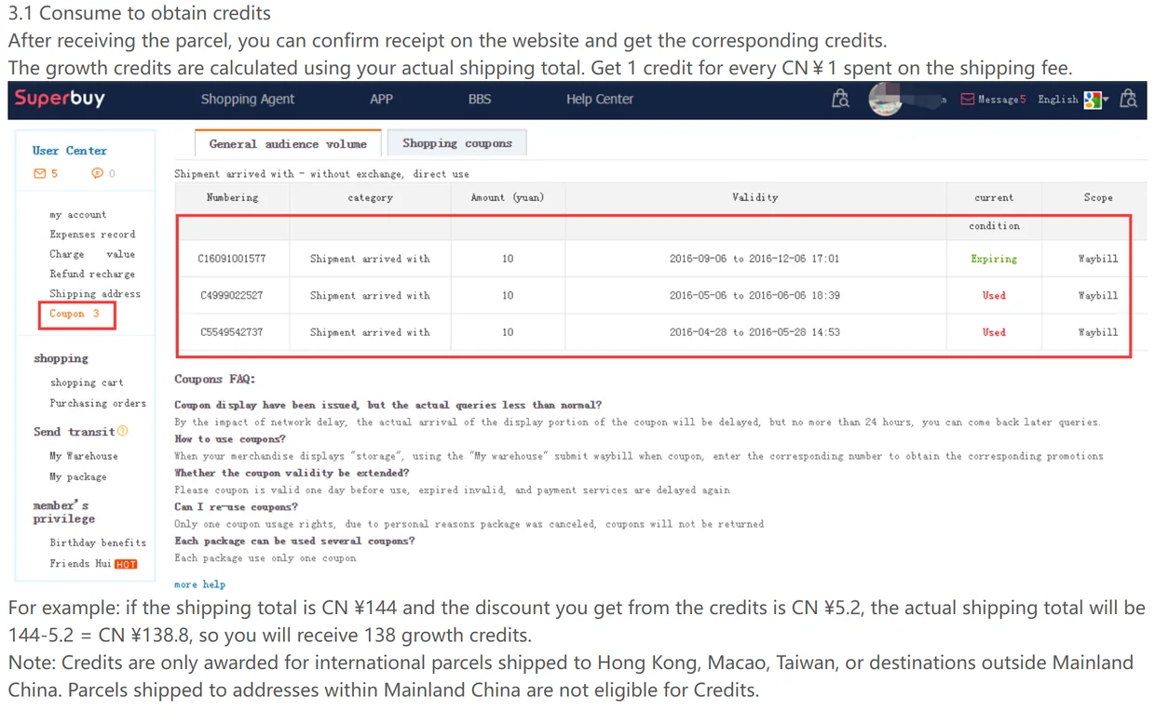This screenshot has width=1155, height=724.
Task: Click FAQ question Can I re-use coupons?
Action: click(x=236, y=507)
